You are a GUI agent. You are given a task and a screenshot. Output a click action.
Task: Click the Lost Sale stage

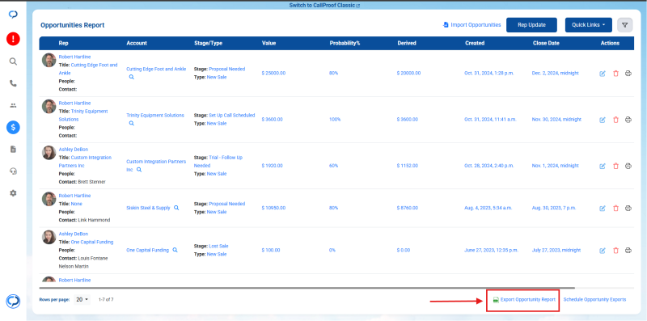click(x=218, y=247)
